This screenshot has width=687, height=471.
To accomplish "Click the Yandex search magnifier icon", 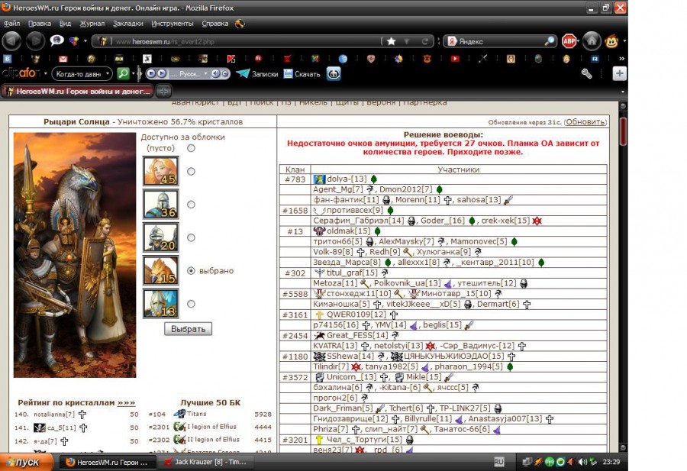I will 549,41.
